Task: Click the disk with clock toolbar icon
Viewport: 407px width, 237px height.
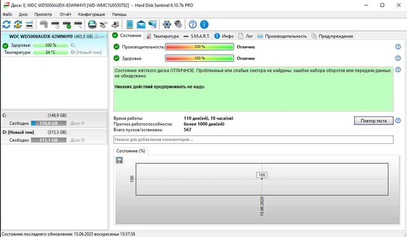Action: (x=55, y=24)
